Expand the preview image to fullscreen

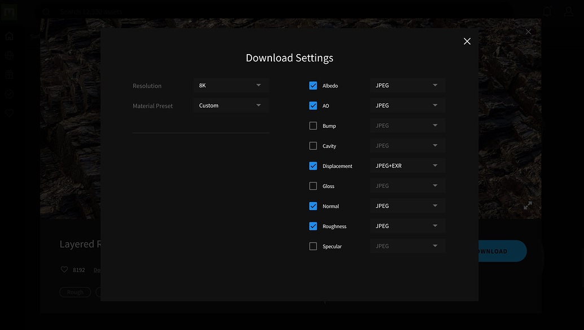(x=528, y=206)
